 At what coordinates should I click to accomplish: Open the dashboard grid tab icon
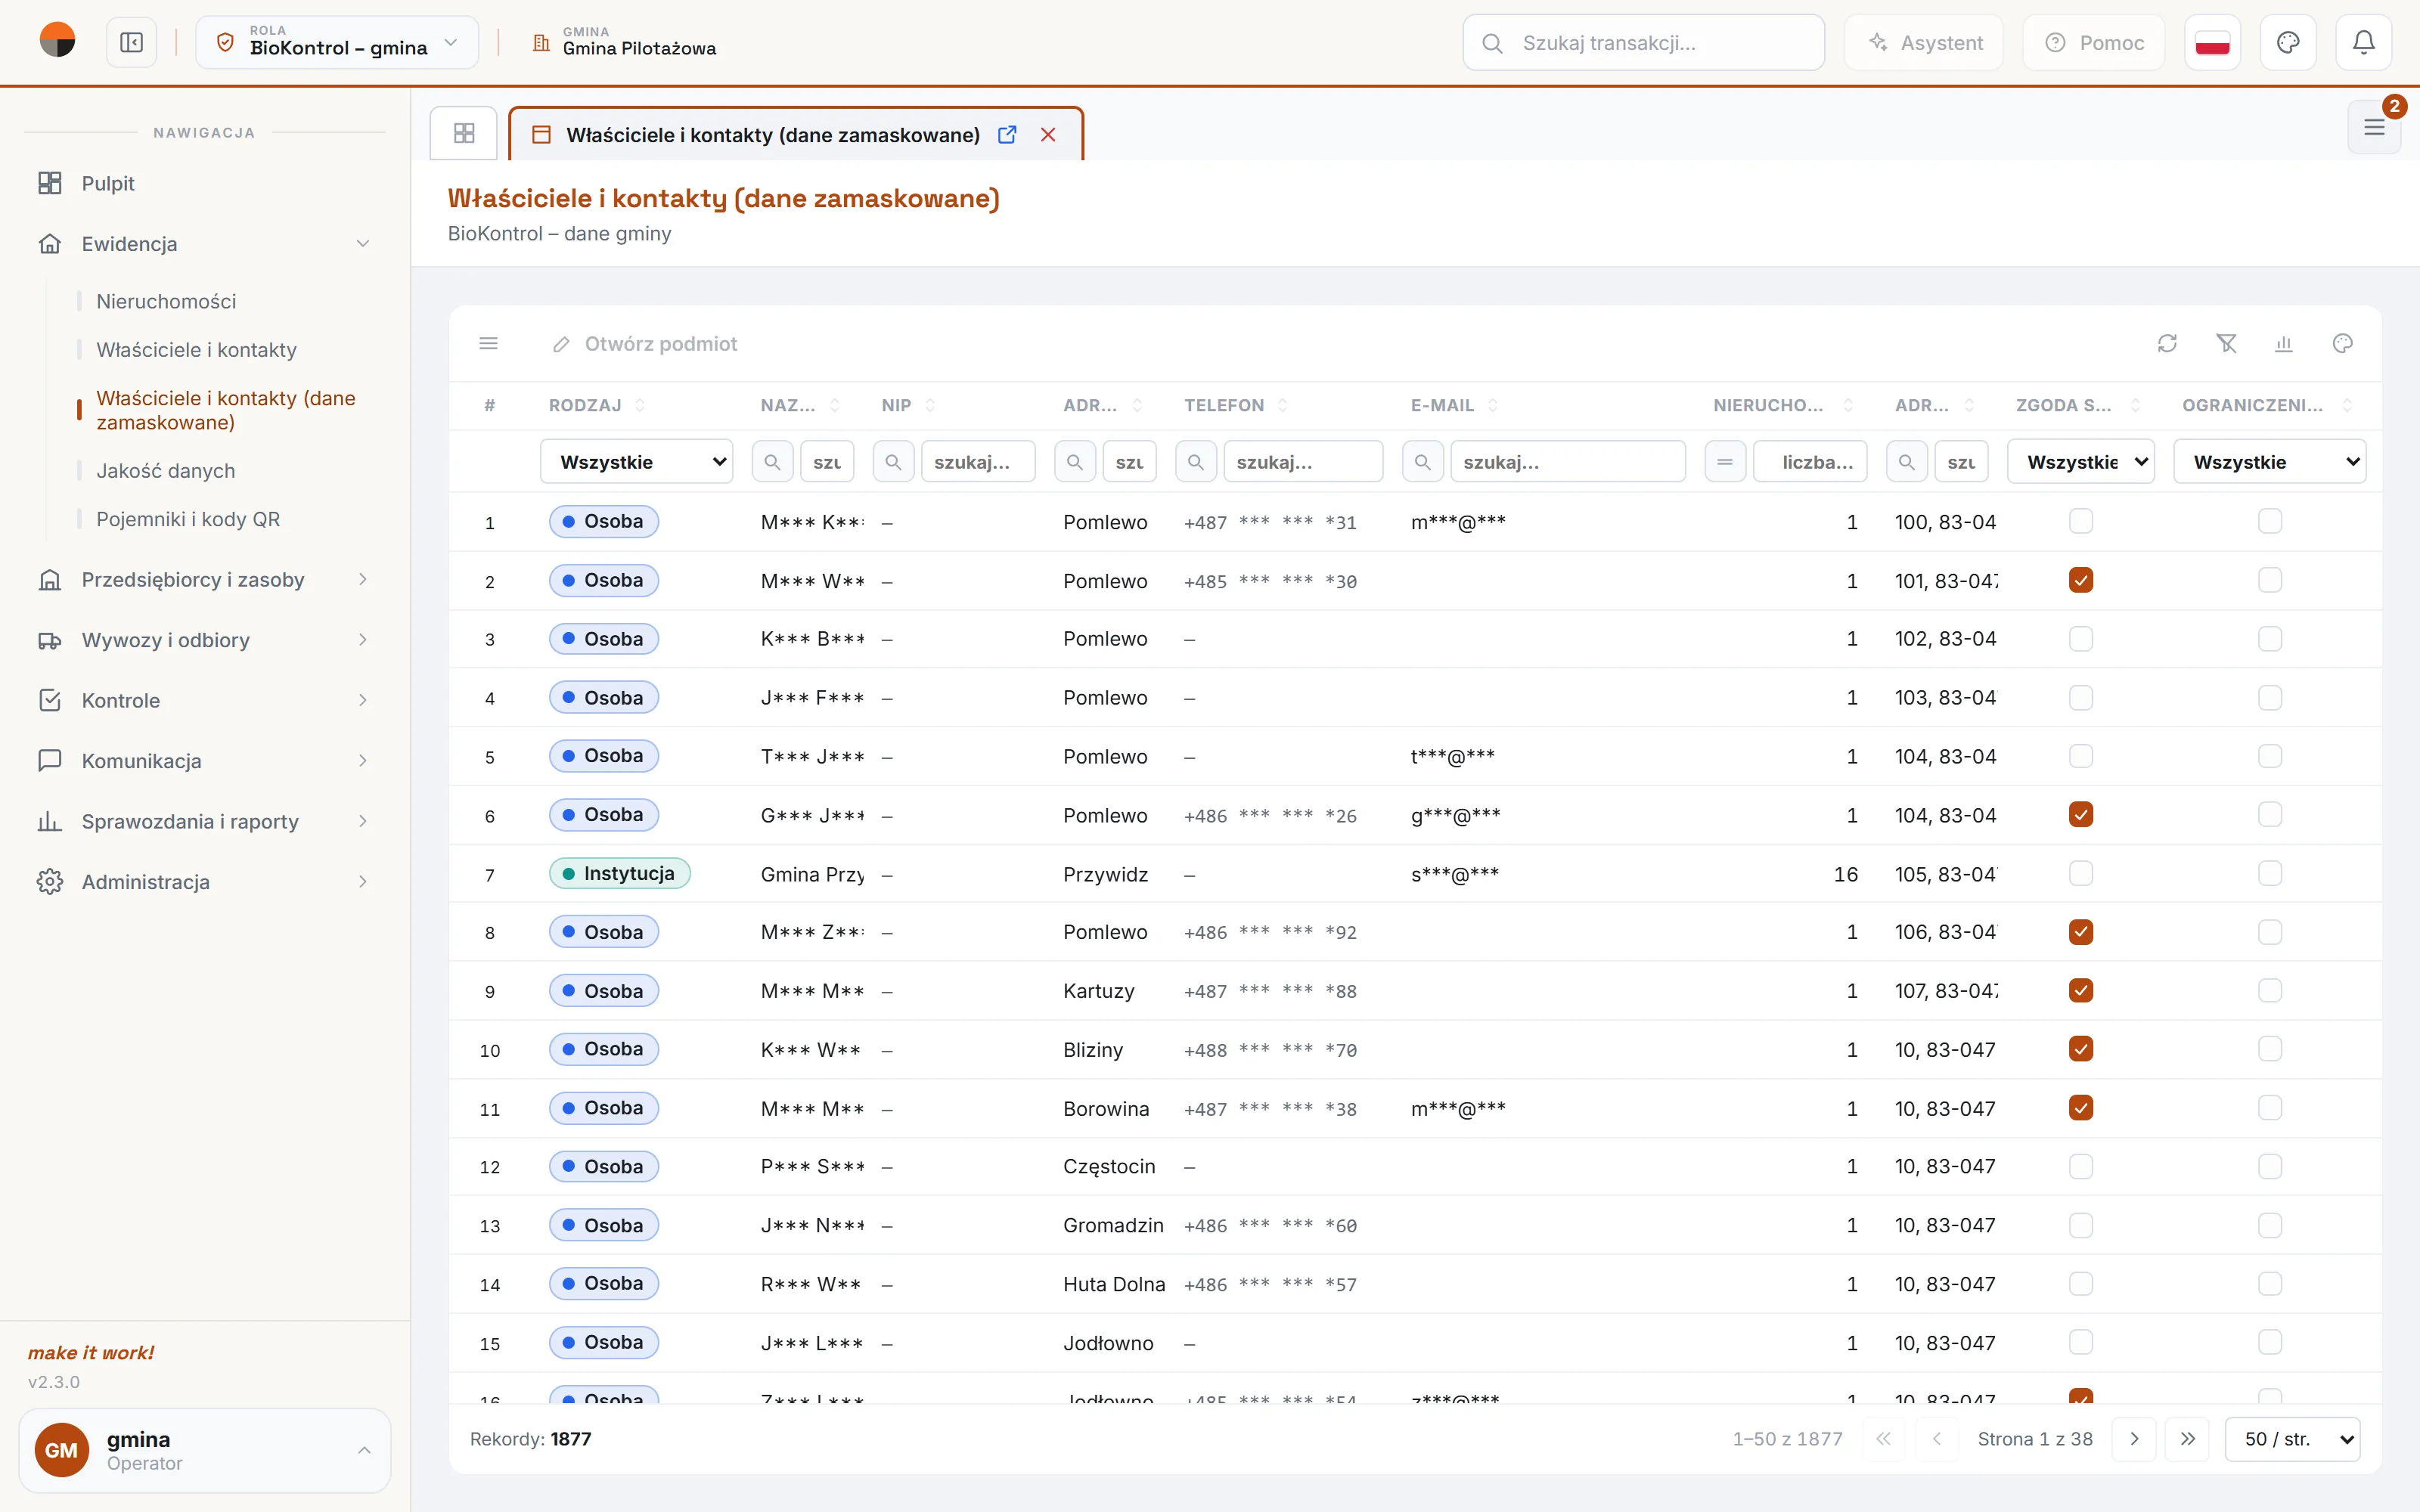coord(464,133)
